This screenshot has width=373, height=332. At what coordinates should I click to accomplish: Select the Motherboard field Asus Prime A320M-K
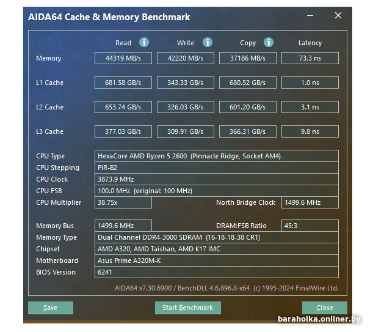[x=217, y=260]
